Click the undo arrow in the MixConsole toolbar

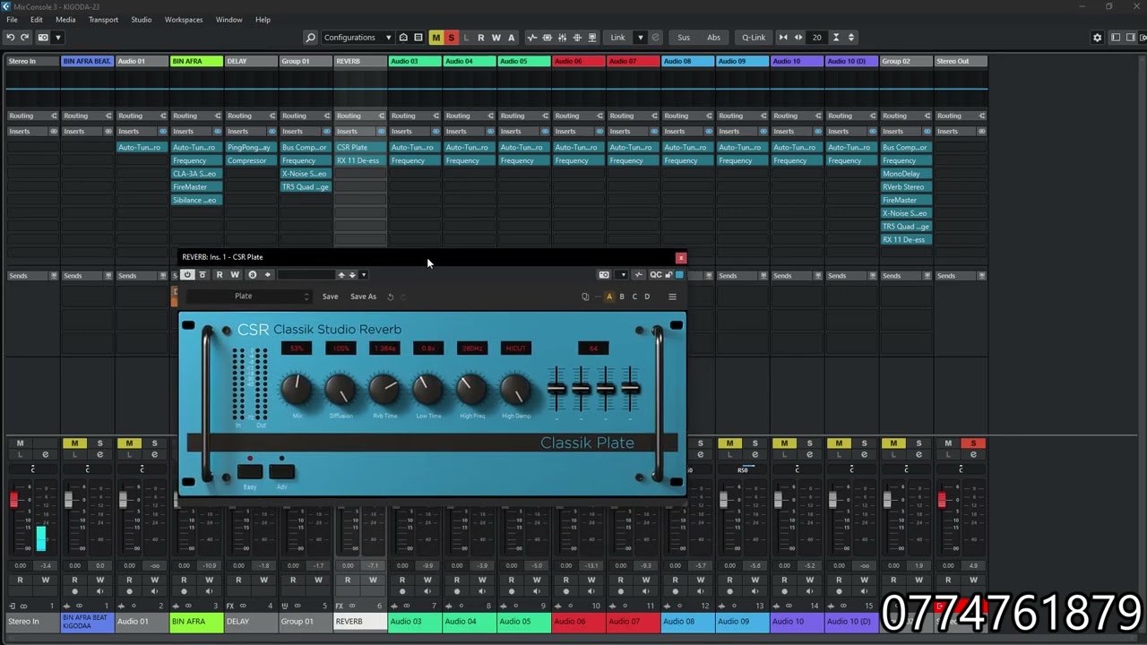pyautogui.click(x=10, y=38)
